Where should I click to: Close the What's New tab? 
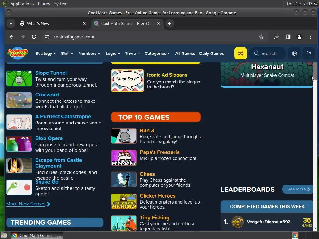coord(84,23)
